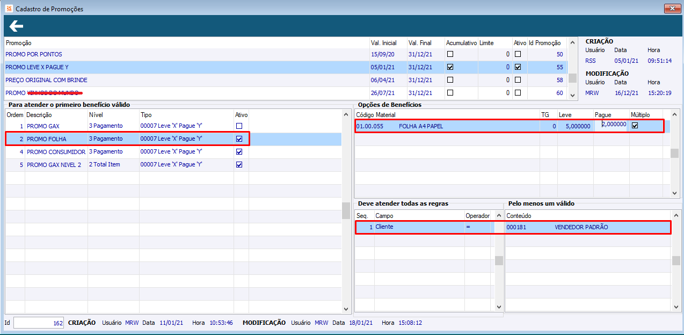Click the Operador column header
Viewport: 684px width, 335px height.
click(478, 216)
